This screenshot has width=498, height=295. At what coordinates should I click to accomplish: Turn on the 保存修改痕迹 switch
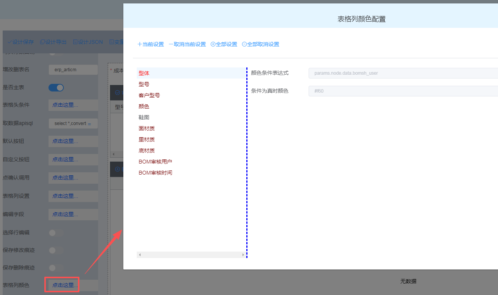56,250
